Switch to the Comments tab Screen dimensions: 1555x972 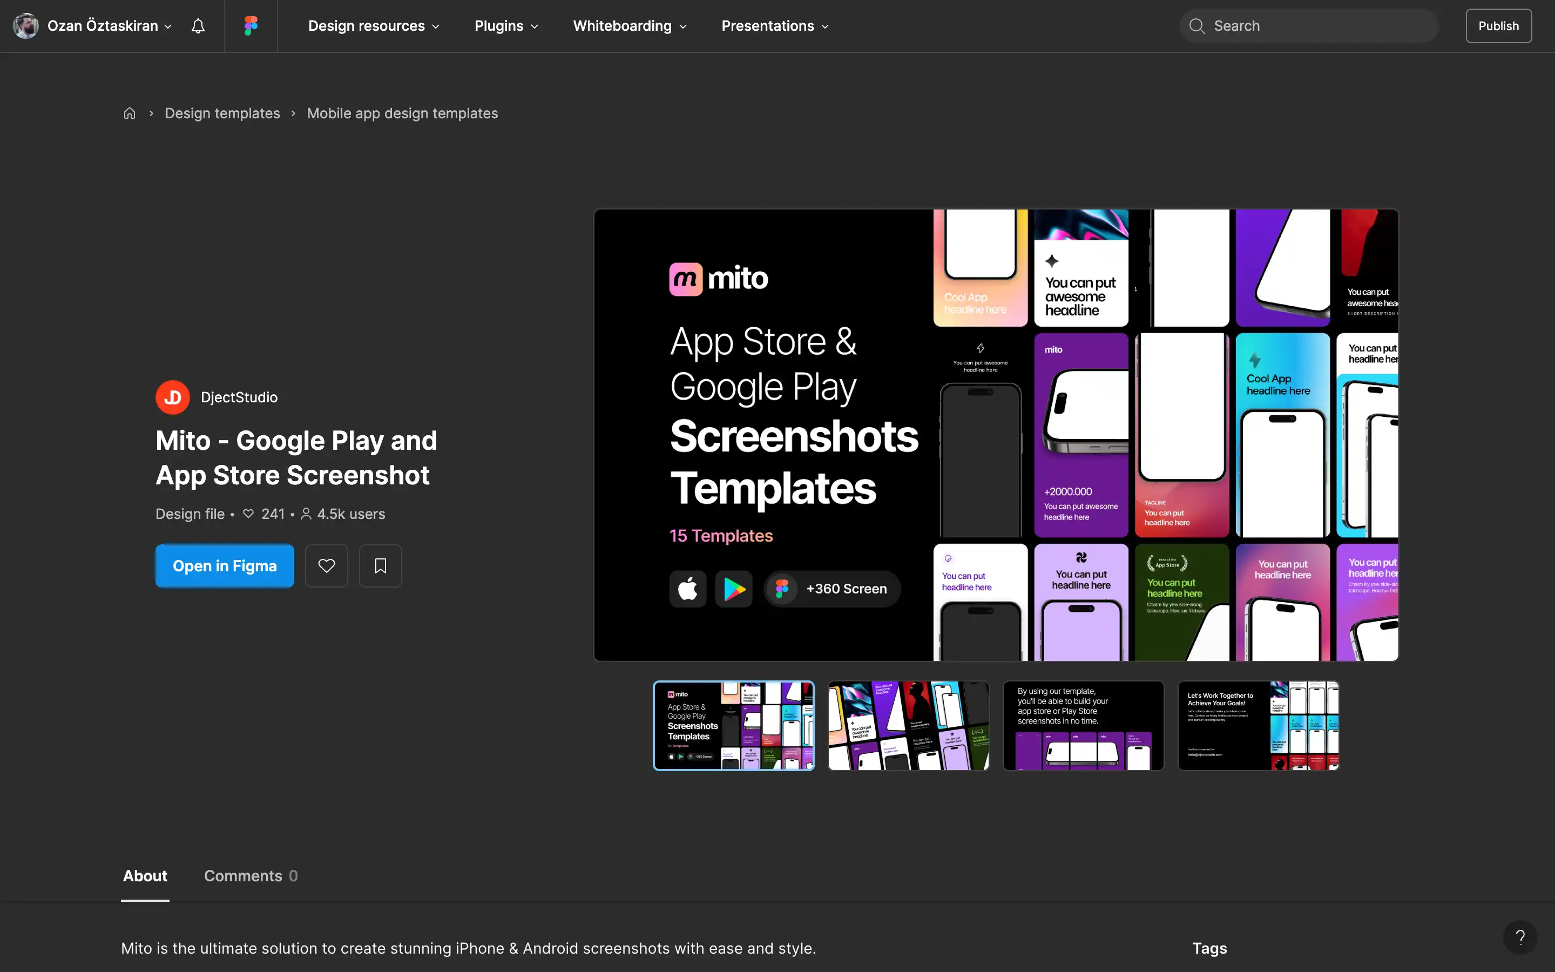coord(251,875)
